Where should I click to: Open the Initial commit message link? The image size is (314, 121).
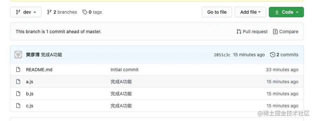[x=124, y=70]
